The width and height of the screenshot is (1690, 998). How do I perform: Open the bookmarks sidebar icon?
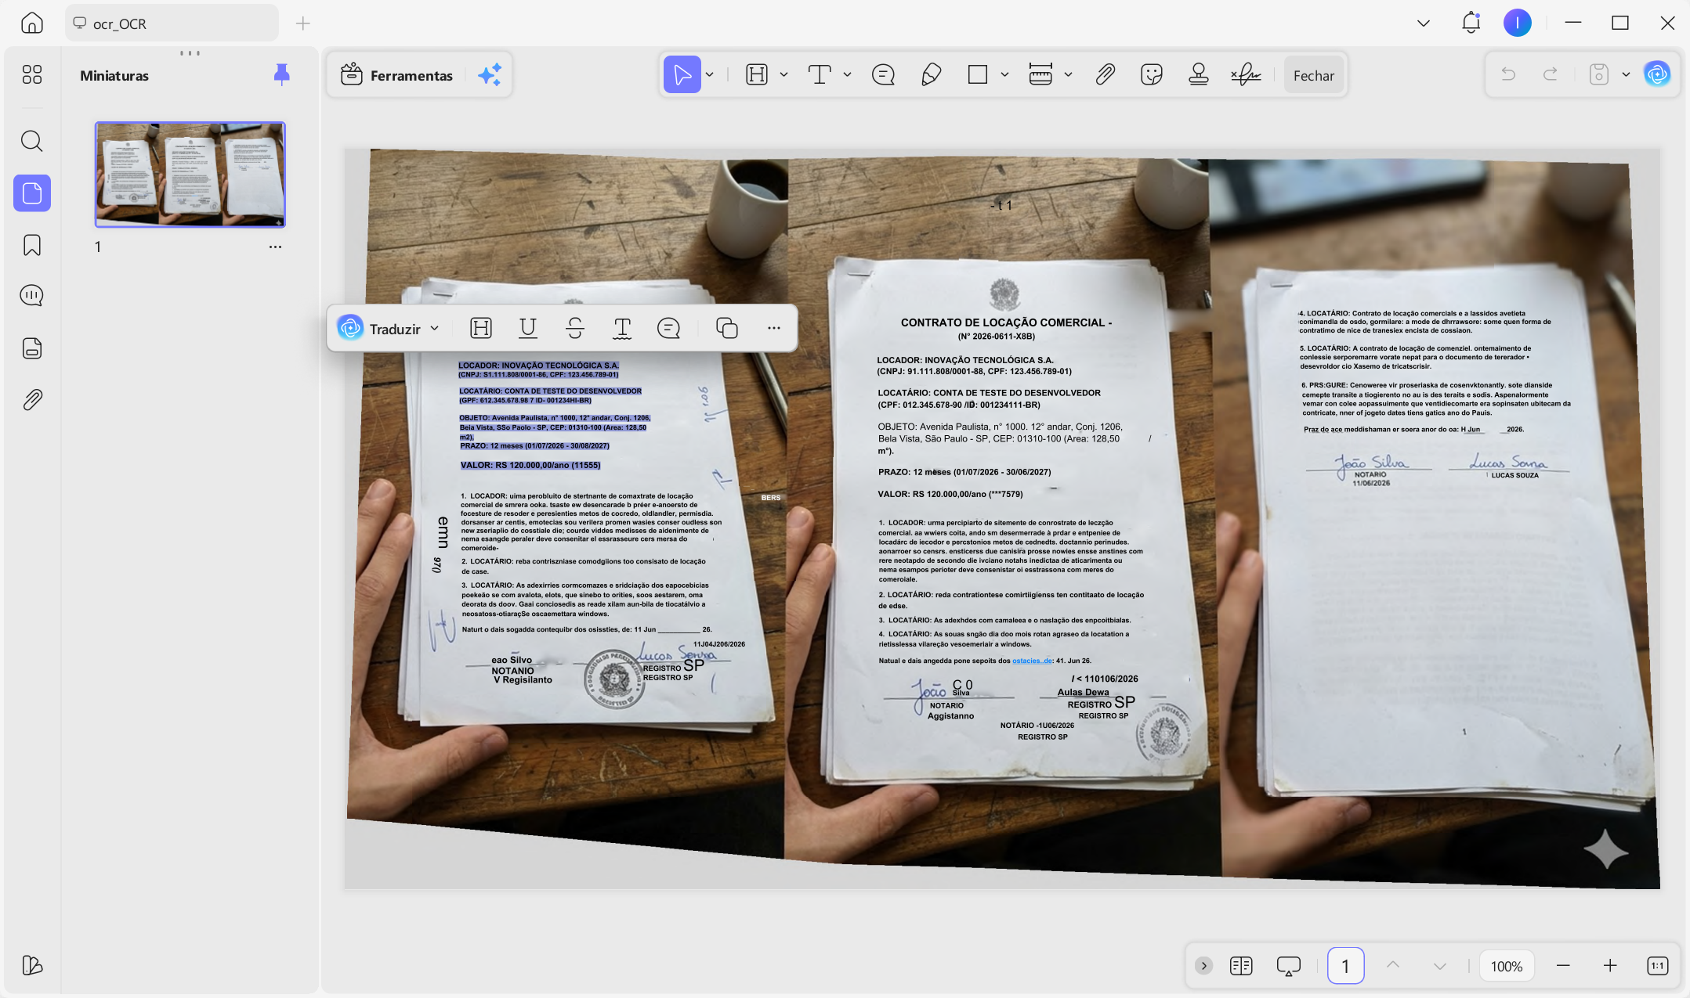point(32,245)
